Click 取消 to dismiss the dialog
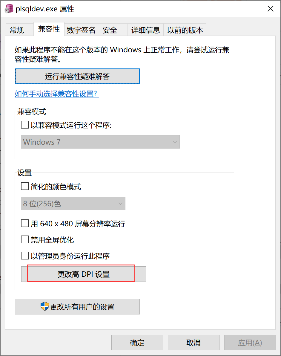The width and height of the screenshot is (281, 356). point(194,343)
